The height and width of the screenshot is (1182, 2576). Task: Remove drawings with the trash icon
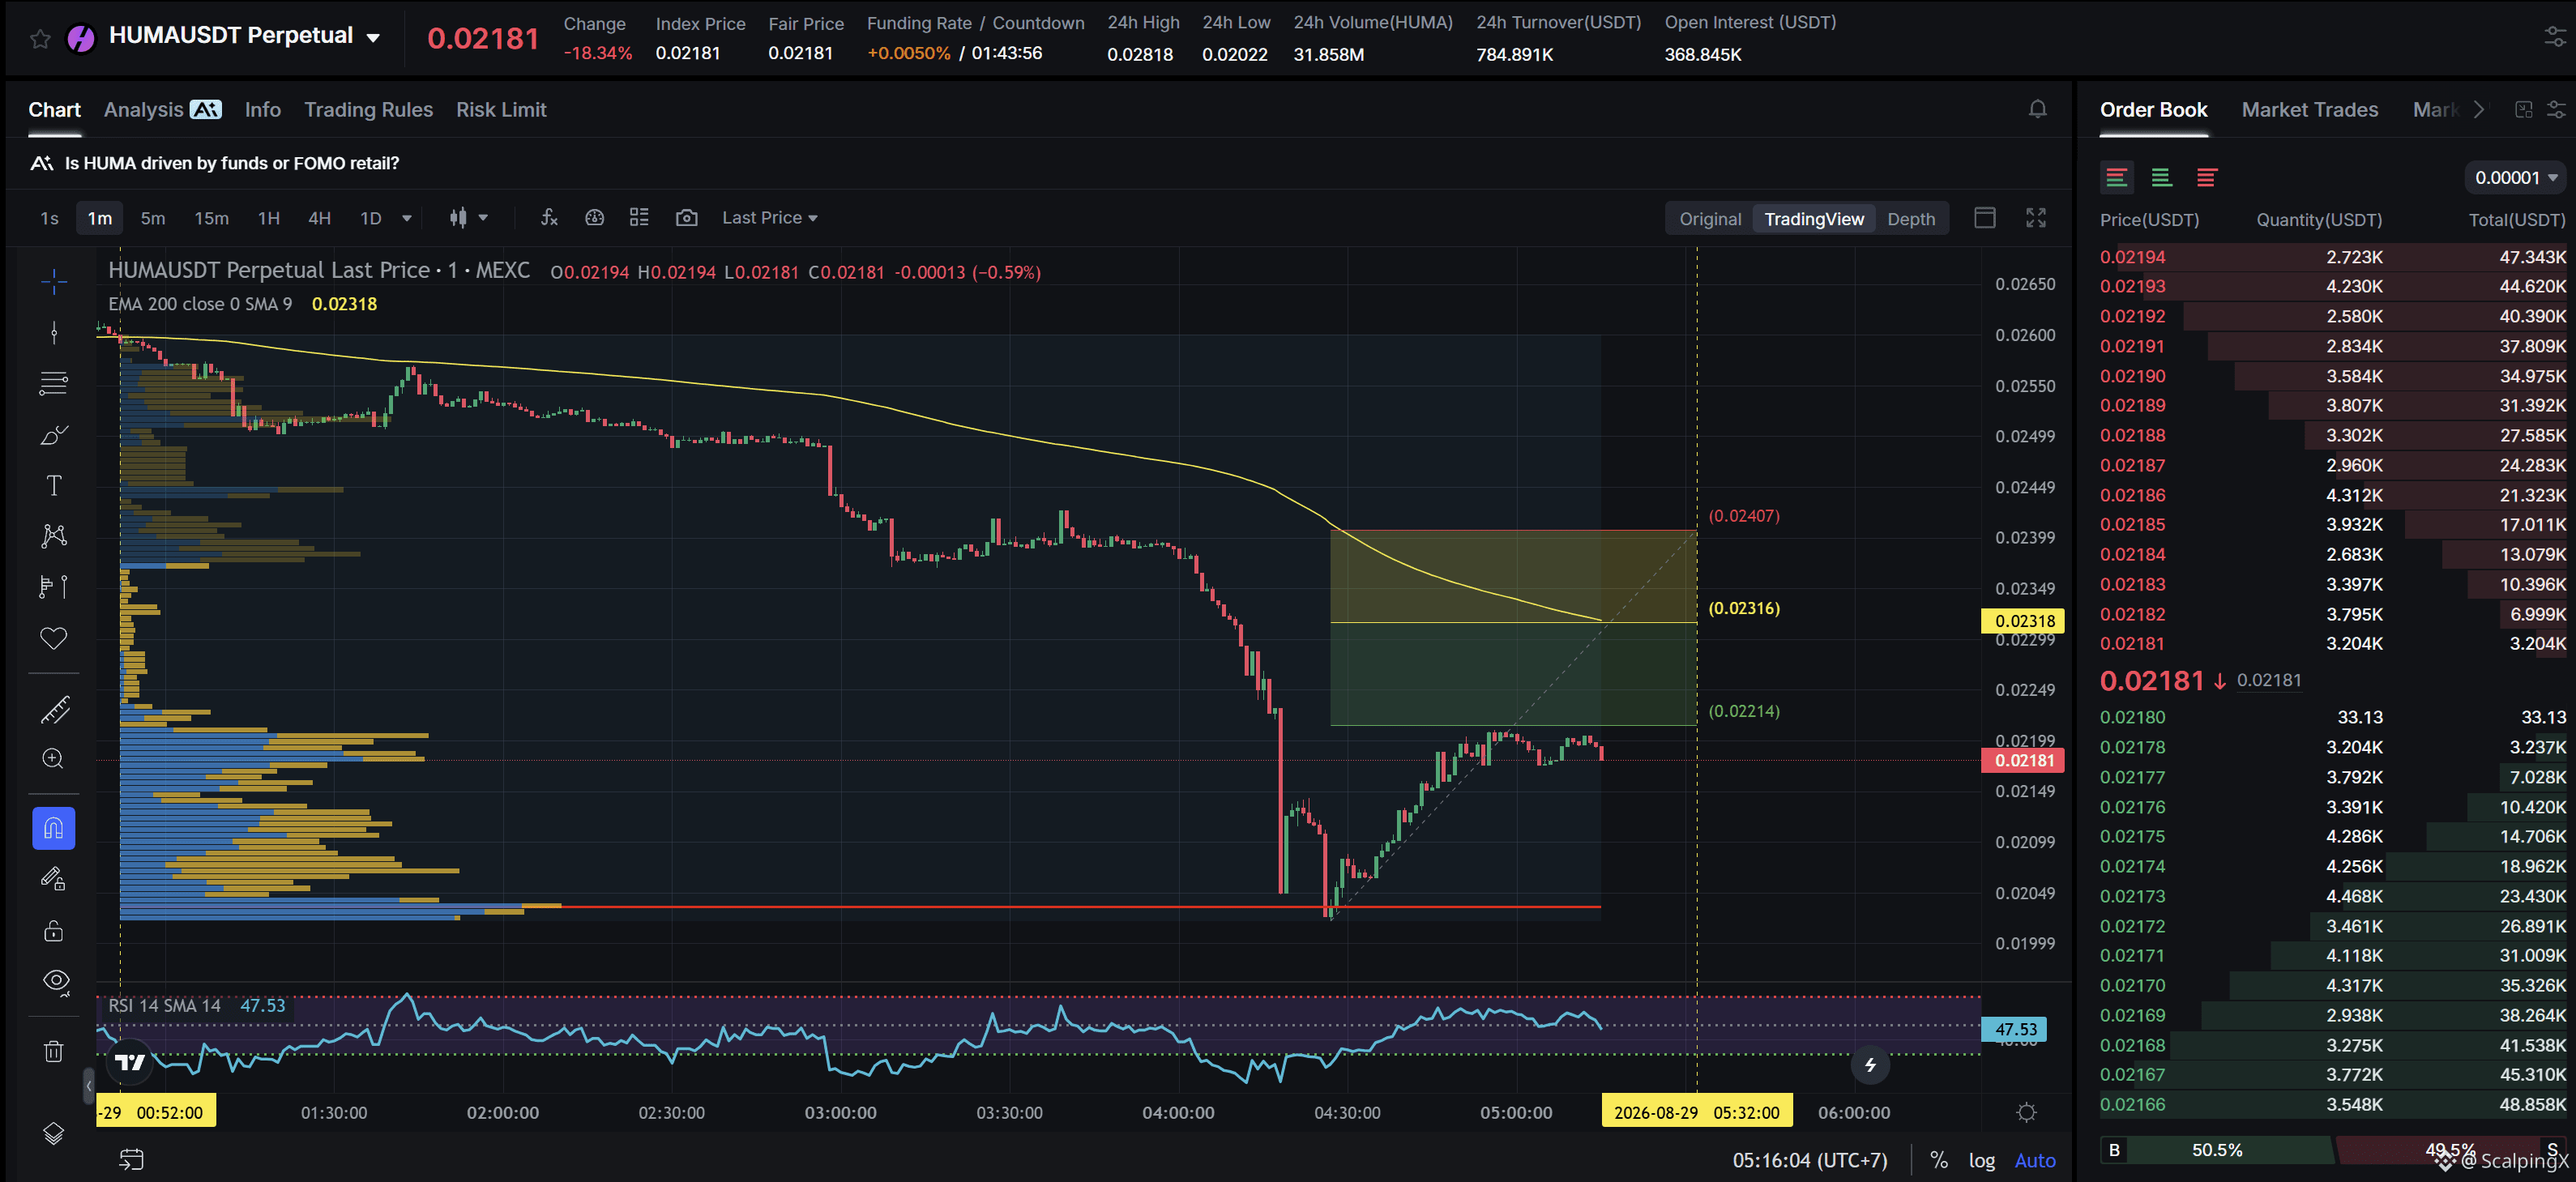[x=54, y=1051]
